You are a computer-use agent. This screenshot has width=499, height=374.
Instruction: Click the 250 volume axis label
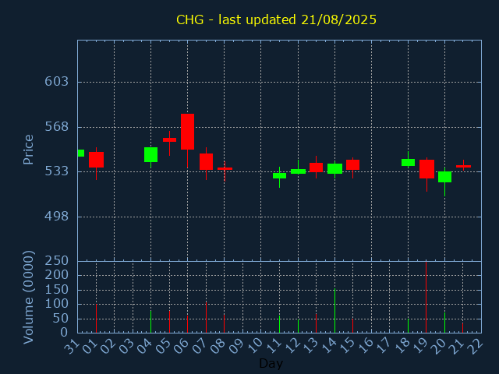(x=56, y=261)
